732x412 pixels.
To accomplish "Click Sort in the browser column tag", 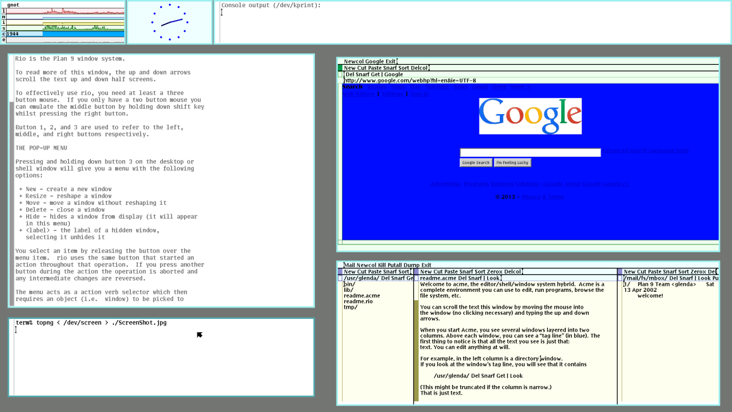I will (404, 68).
